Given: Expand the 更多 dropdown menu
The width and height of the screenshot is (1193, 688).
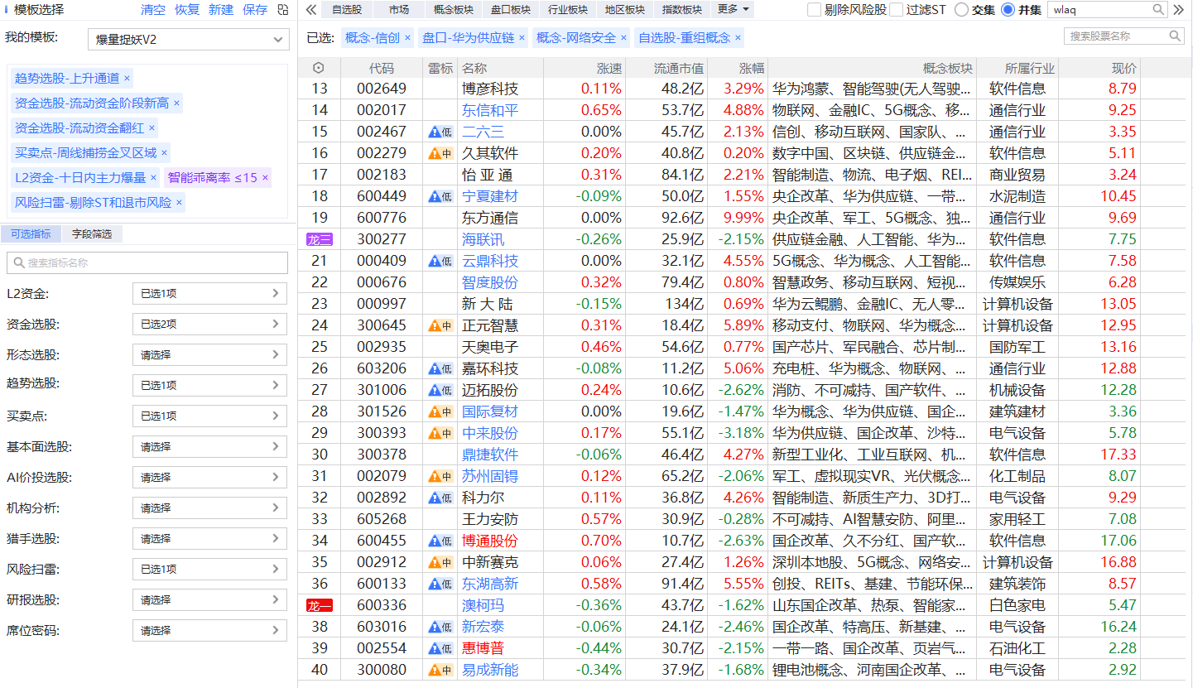Looking at the screenshot, I should point(734,10).
